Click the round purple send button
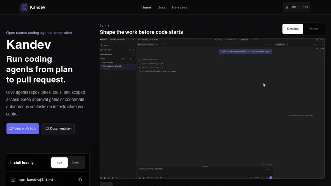The height and width of the screenshot is (186, 331). pos(271,178)
